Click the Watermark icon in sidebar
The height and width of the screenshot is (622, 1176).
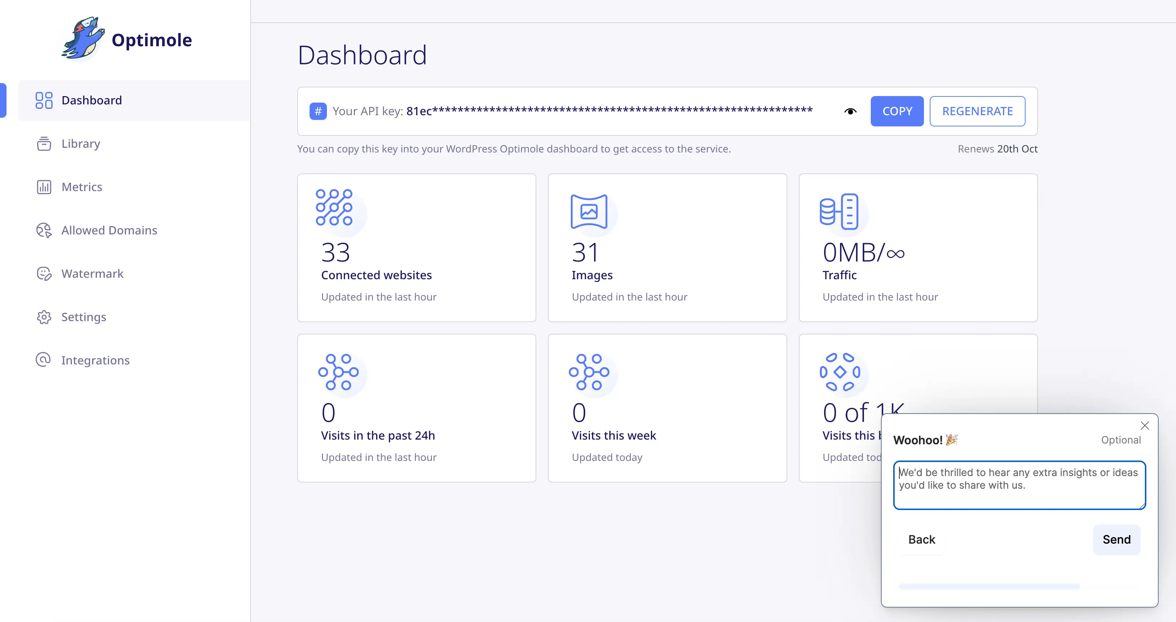click(x=44, y=273)
